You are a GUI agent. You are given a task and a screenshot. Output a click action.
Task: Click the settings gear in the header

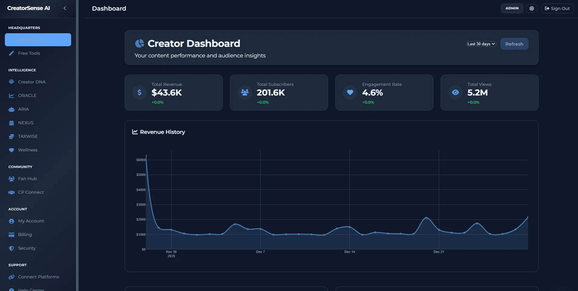(531, 8)
